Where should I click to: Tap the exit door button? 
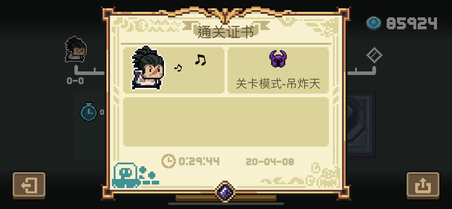pyautogui.click(x=29, y=186)
